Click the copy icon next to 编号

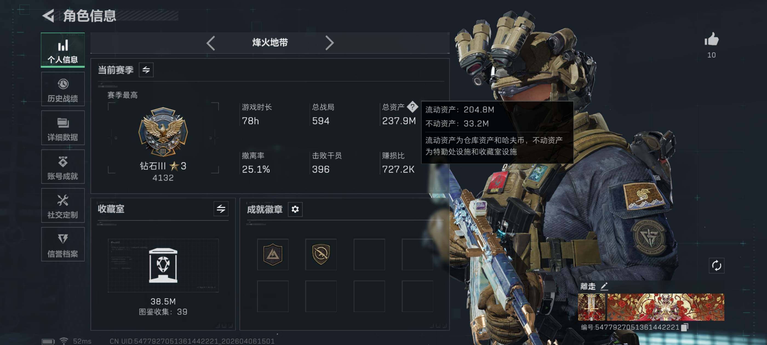coord(685,327)
